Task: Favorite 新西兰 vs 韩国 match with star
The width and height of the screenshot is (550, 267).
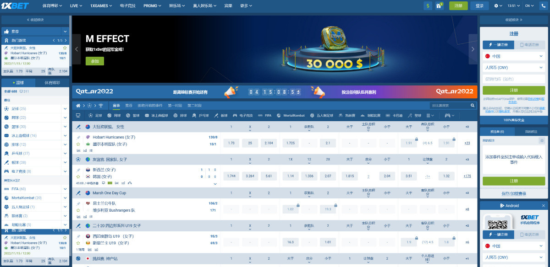Action: tap(78, 176)
